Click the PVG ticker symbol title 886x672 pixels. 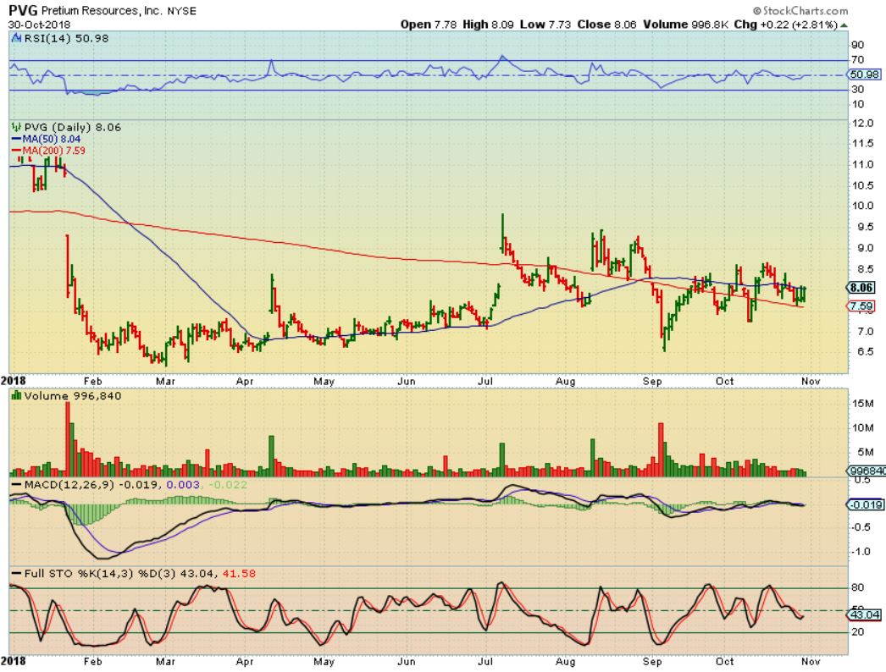[23, 11]
